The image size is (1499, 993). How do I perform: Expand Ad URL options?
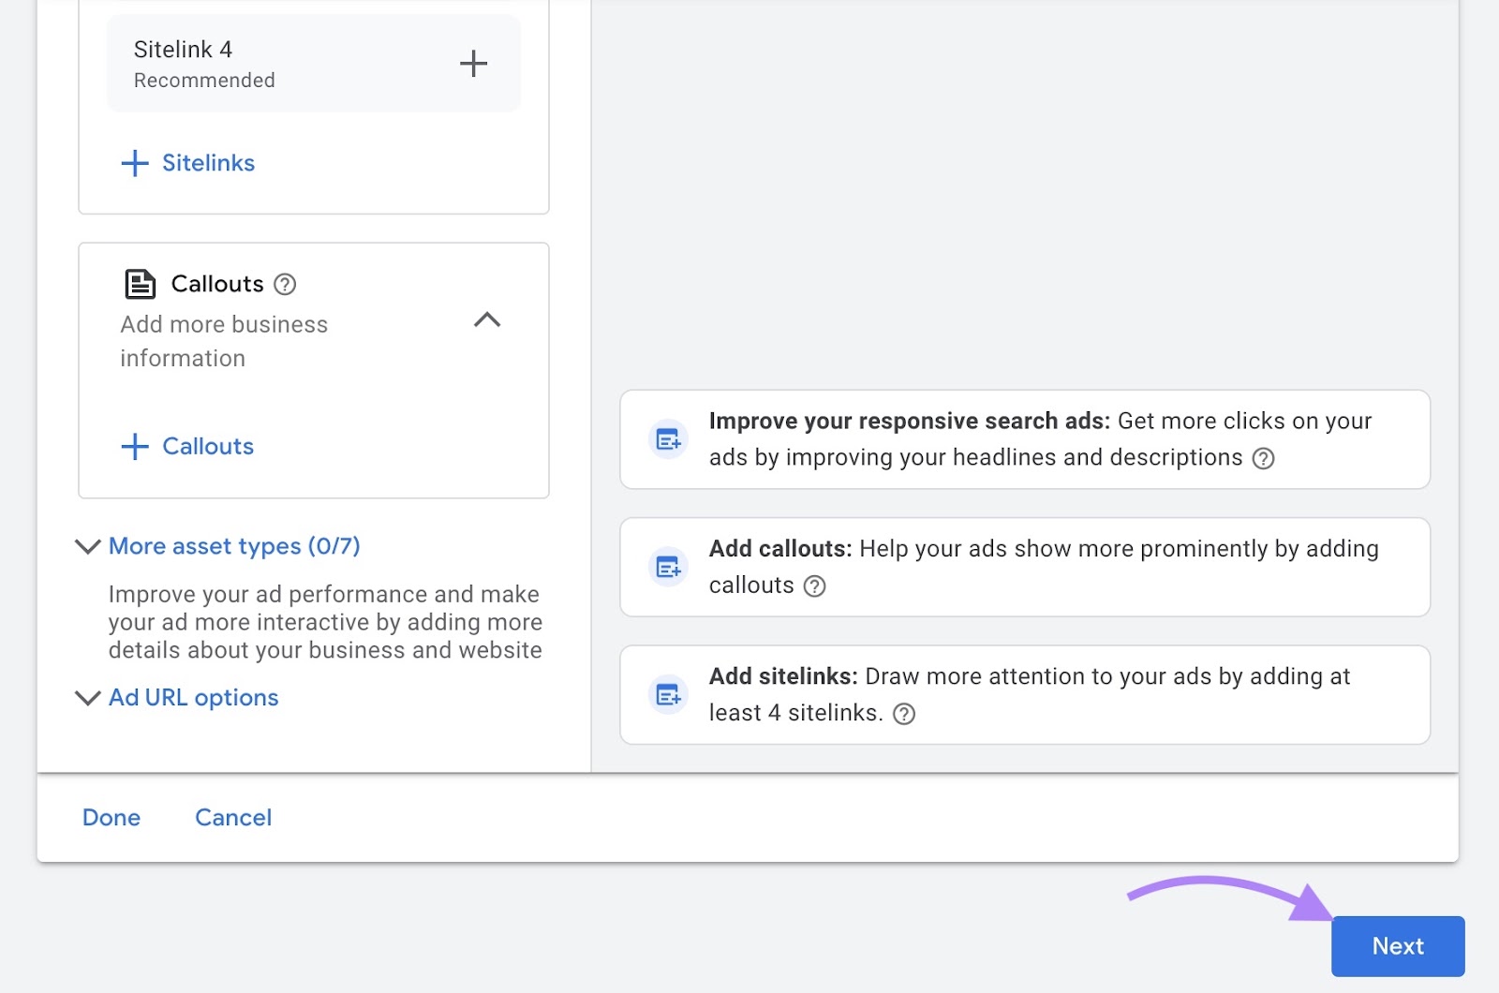[193, 697]
